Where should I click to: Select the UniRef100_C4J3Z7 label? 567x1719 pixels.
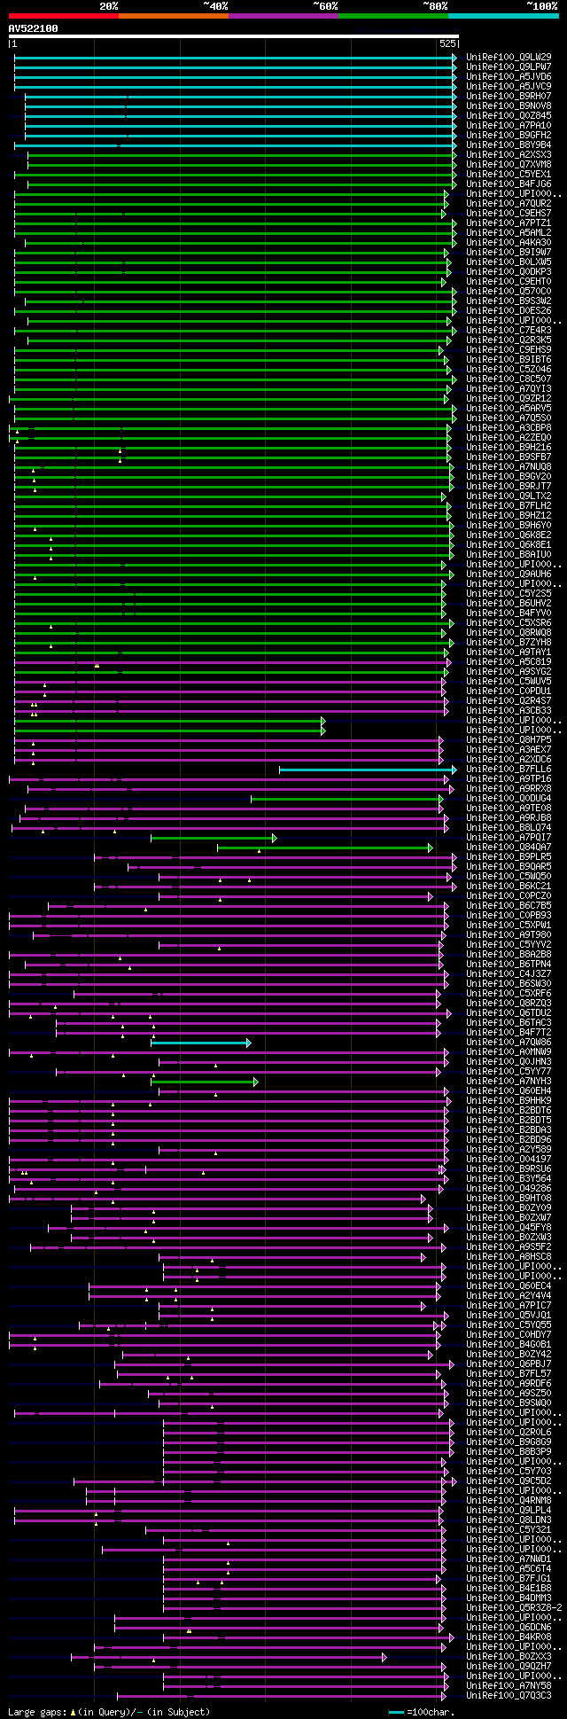(509, 973)
